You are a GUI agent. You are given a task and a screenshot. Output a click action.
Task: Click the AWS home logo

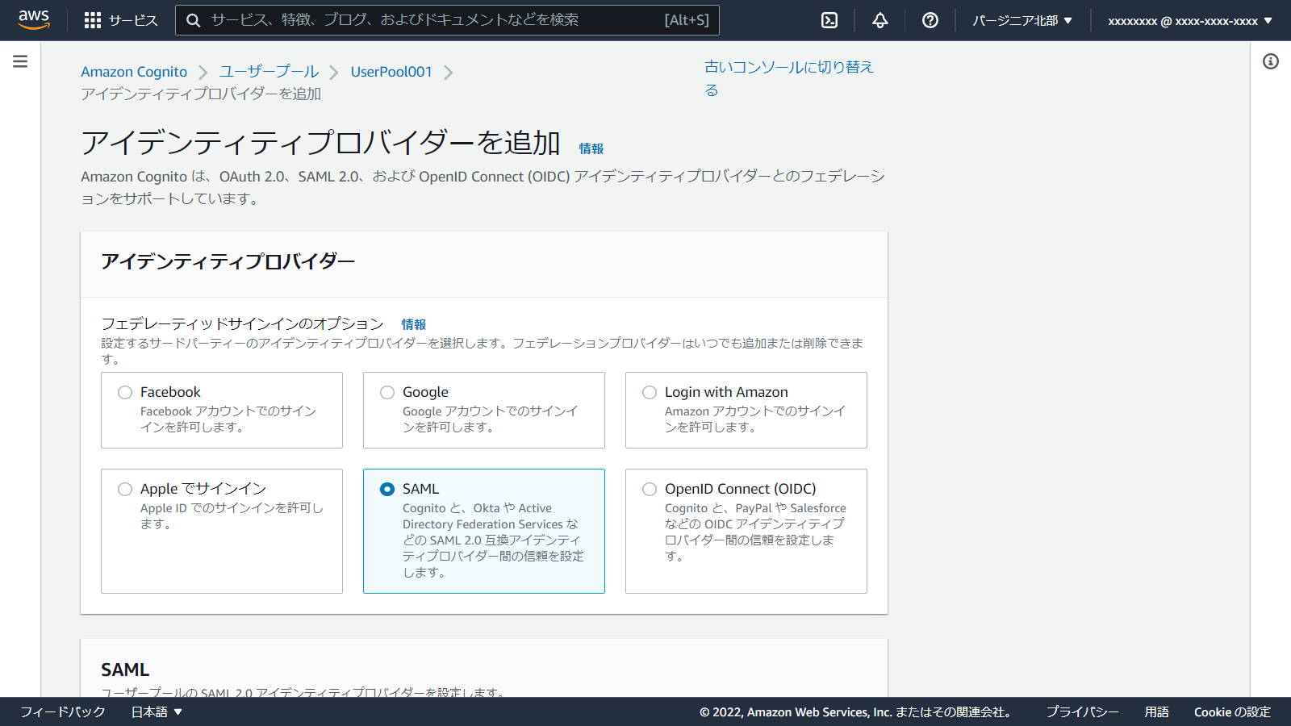pos(33,19)
